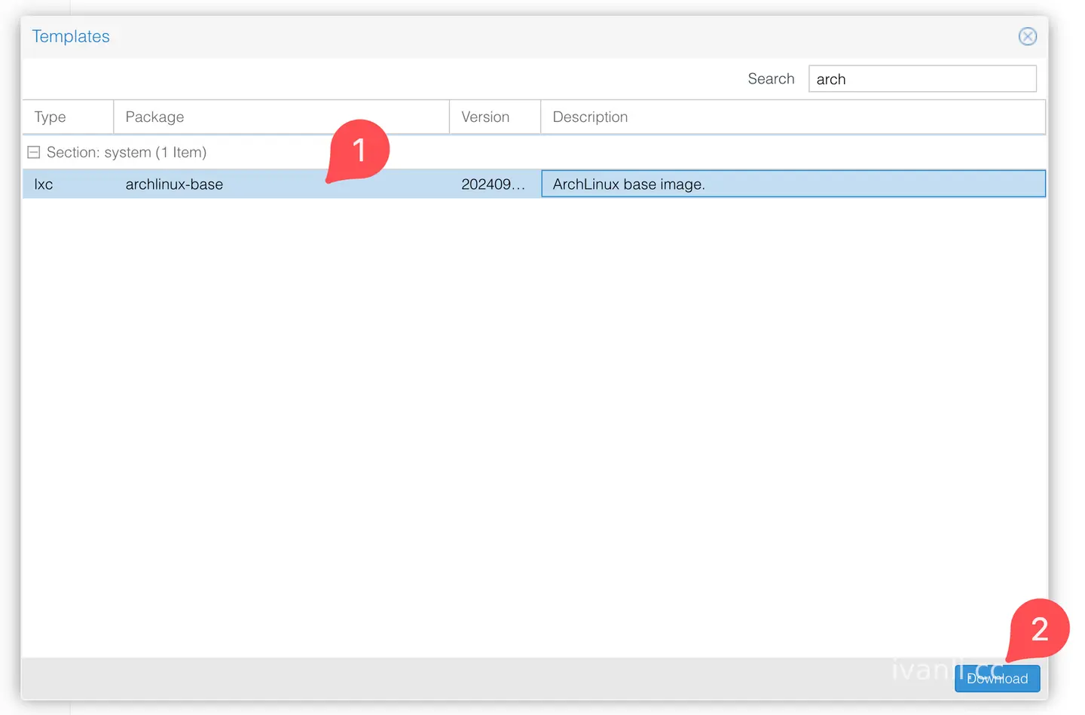This screenshot has width=1085, height=715.
Task: Sort by the Version column header
Action: (495, 117)
